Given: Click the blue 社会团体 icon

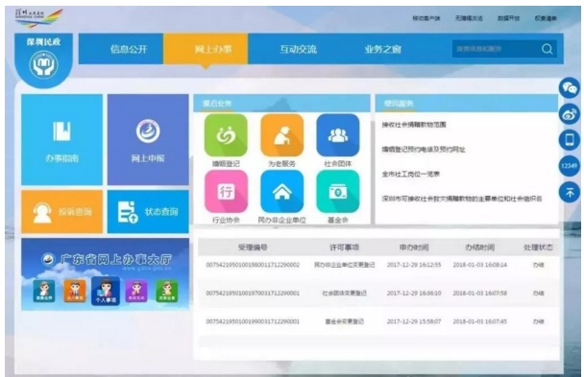Looking at the screenshot, I should point(338,135).
